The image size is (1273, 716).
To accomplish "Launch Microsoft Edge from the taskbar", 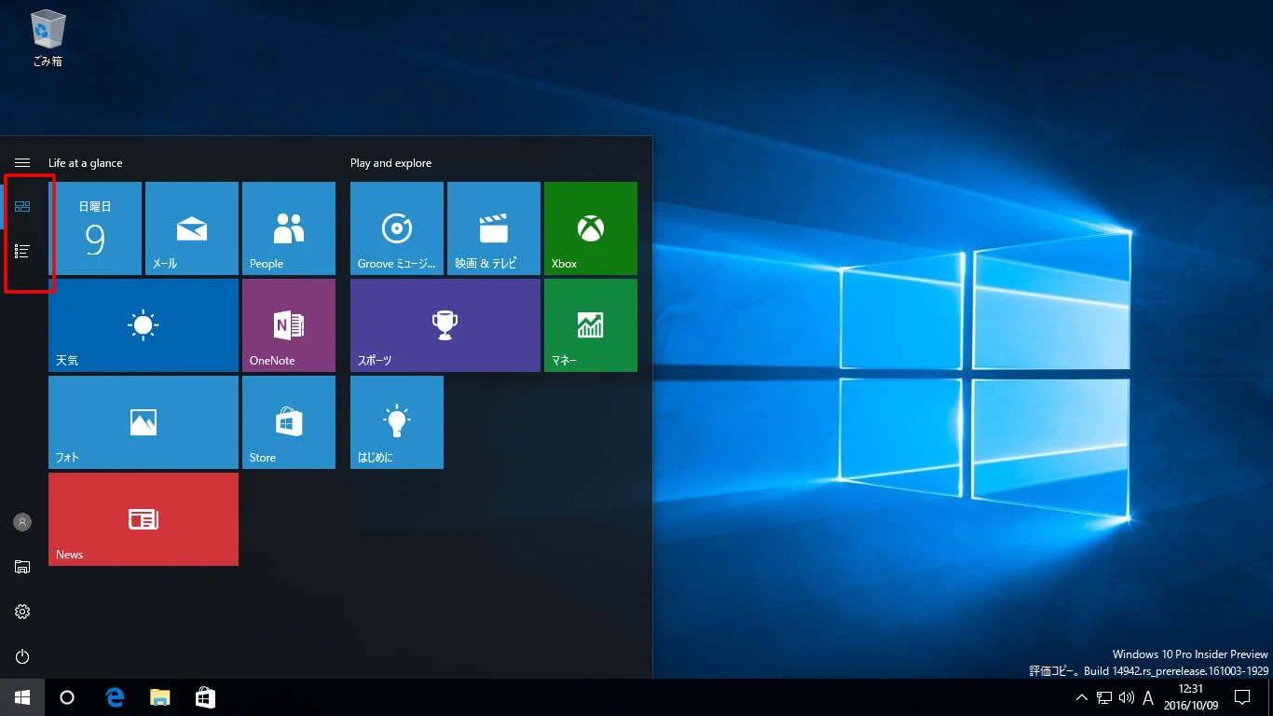I will coord(116,697).
